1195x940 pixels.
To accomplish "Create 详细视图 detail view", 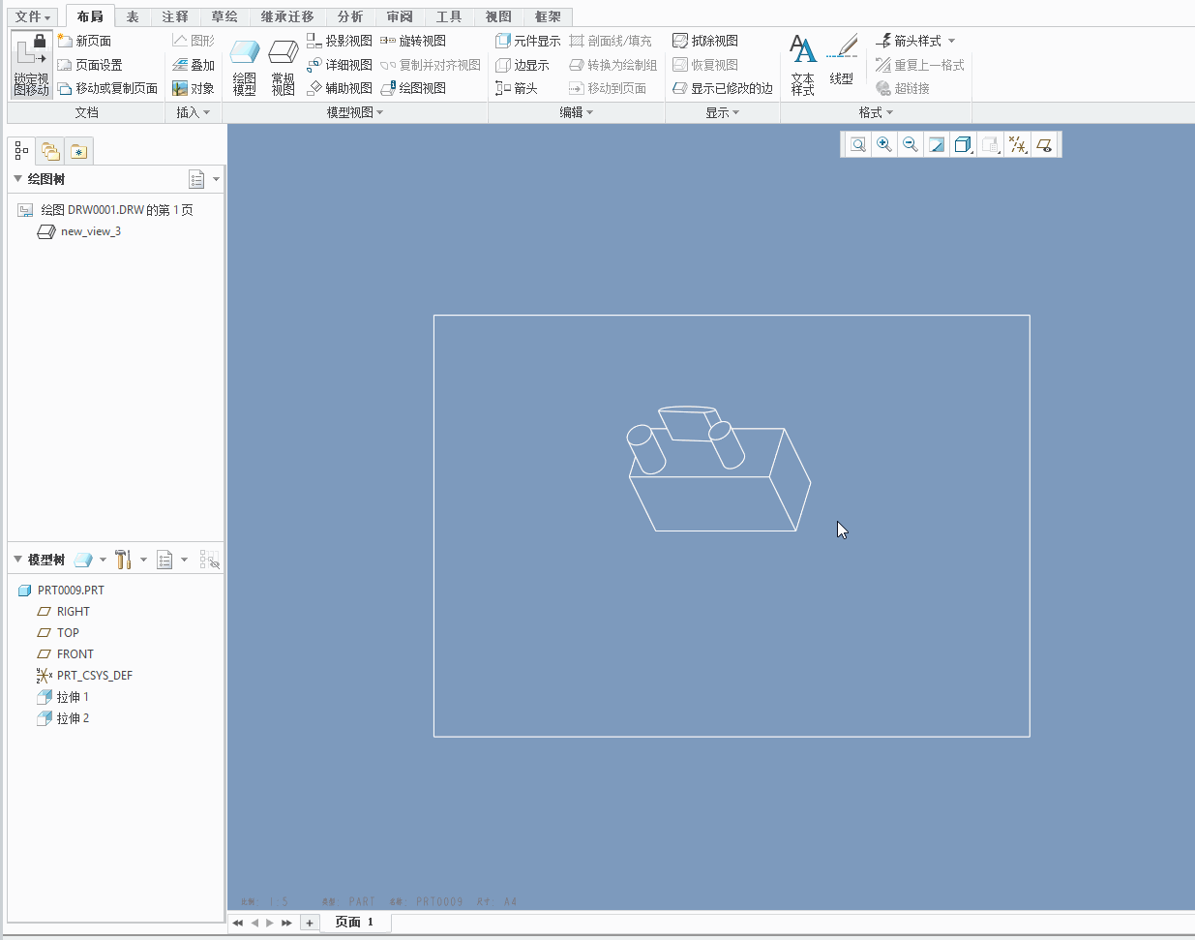I will (340, 65).
